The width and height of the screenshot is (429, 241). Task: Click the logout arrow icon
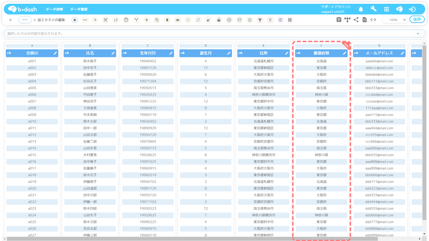(x=412, y=9)
